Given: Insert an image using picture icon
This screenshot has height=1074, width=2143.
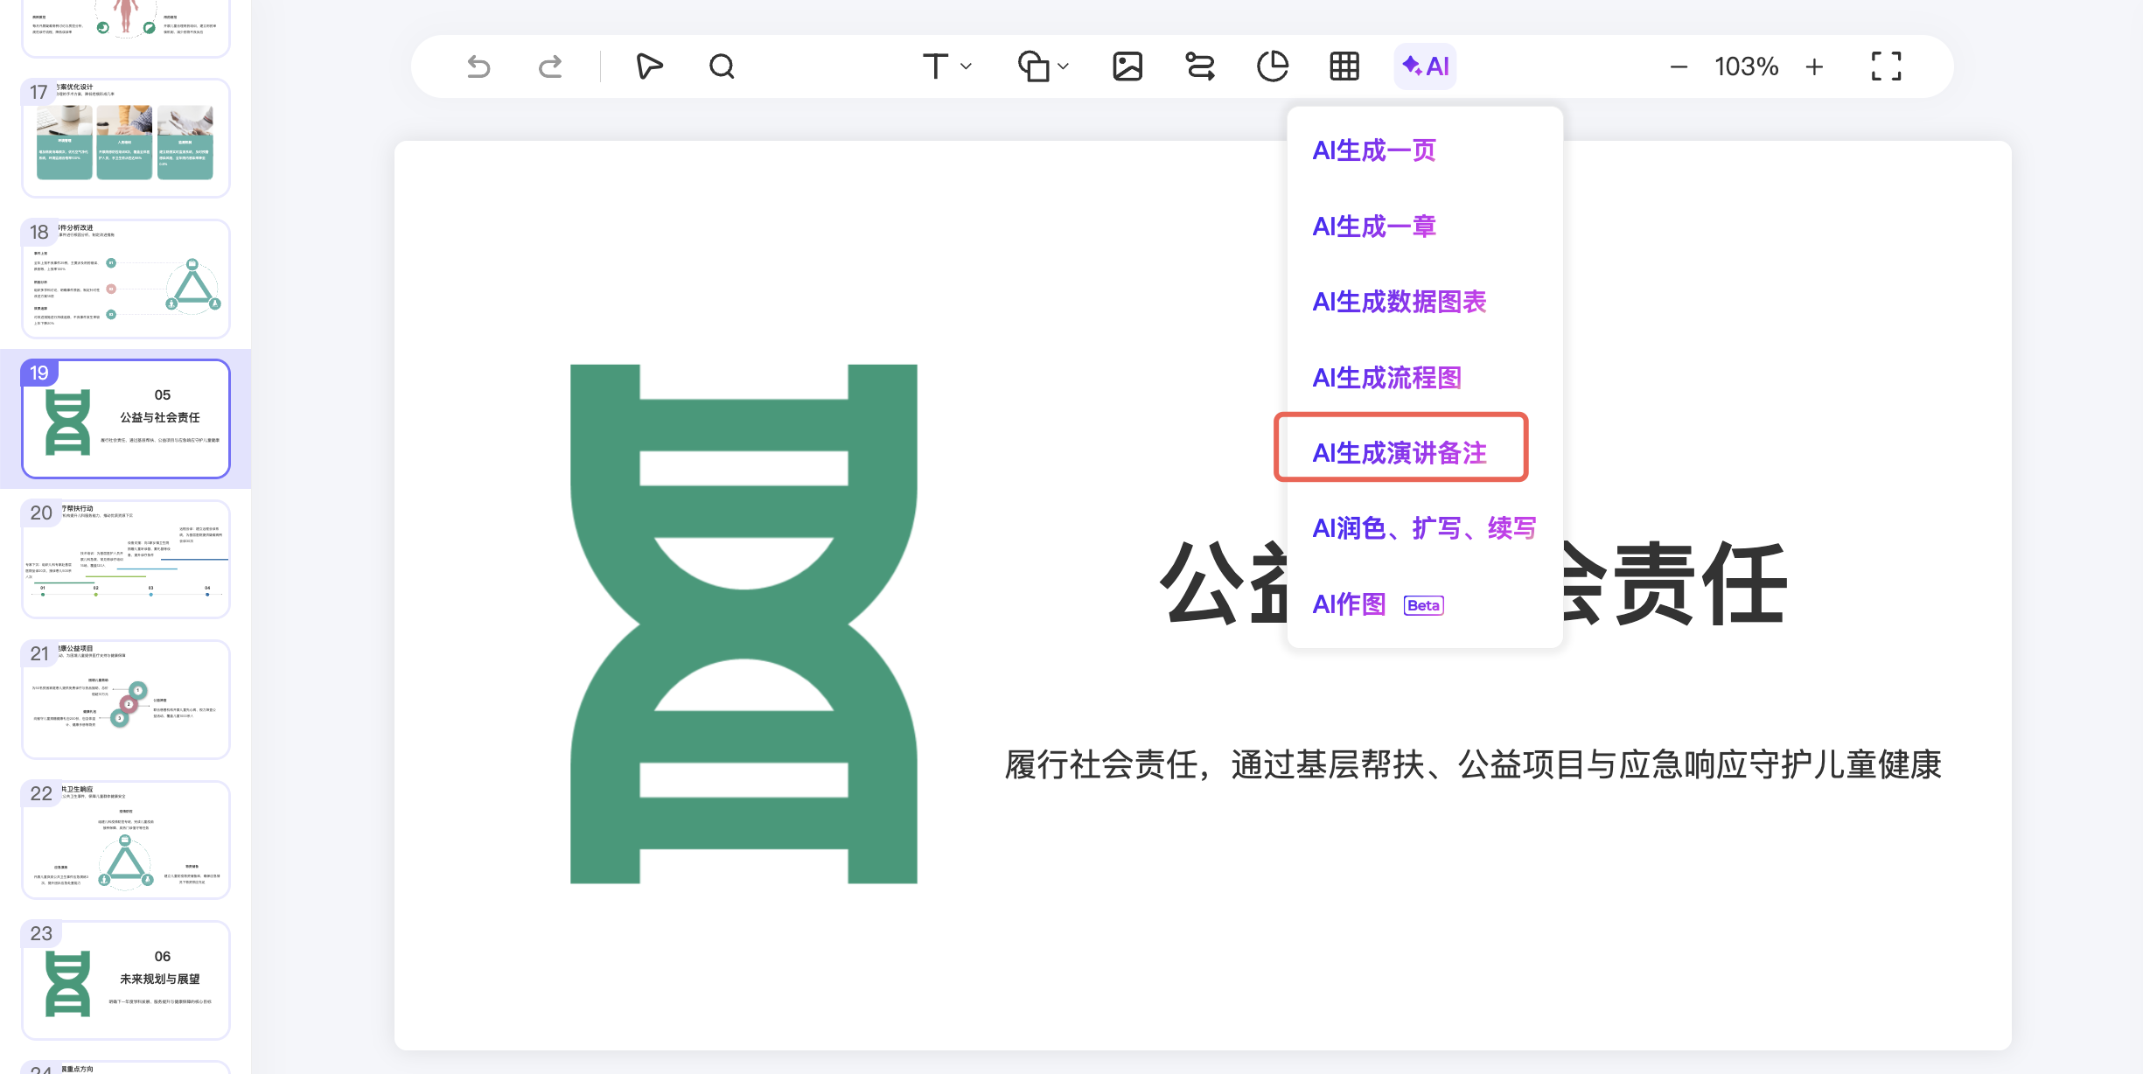Looking at the screenshot, I should (1127, 66).
